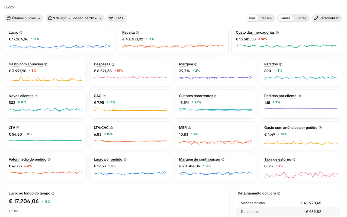Image resolution: width=347 pixels, height=217 pixels.
Task: Click help icon beside Clientes recorrentes
Action: pyautogui.click(x=216, y=96)
